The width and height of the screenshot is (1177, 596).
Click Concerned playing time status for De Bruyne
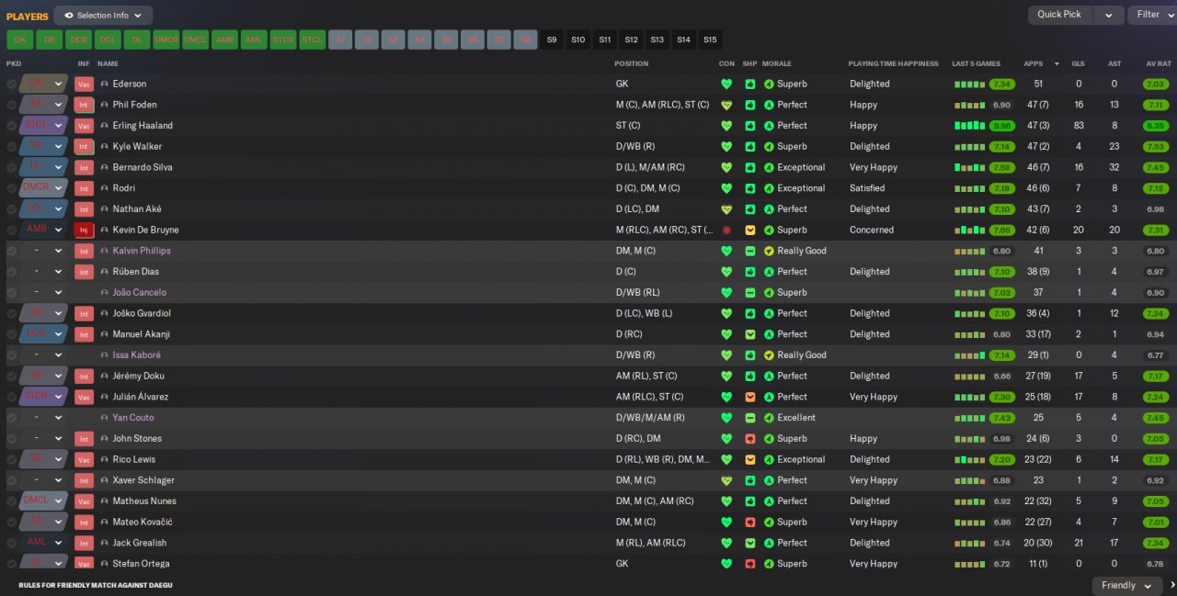pyautogui.click(x=872, y=230)
